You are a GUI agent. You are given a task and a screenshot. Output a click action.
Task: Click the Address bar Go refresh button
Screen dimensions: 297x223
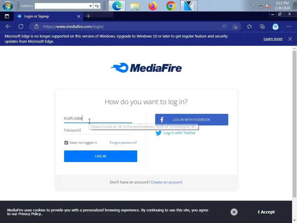(97, 6)
